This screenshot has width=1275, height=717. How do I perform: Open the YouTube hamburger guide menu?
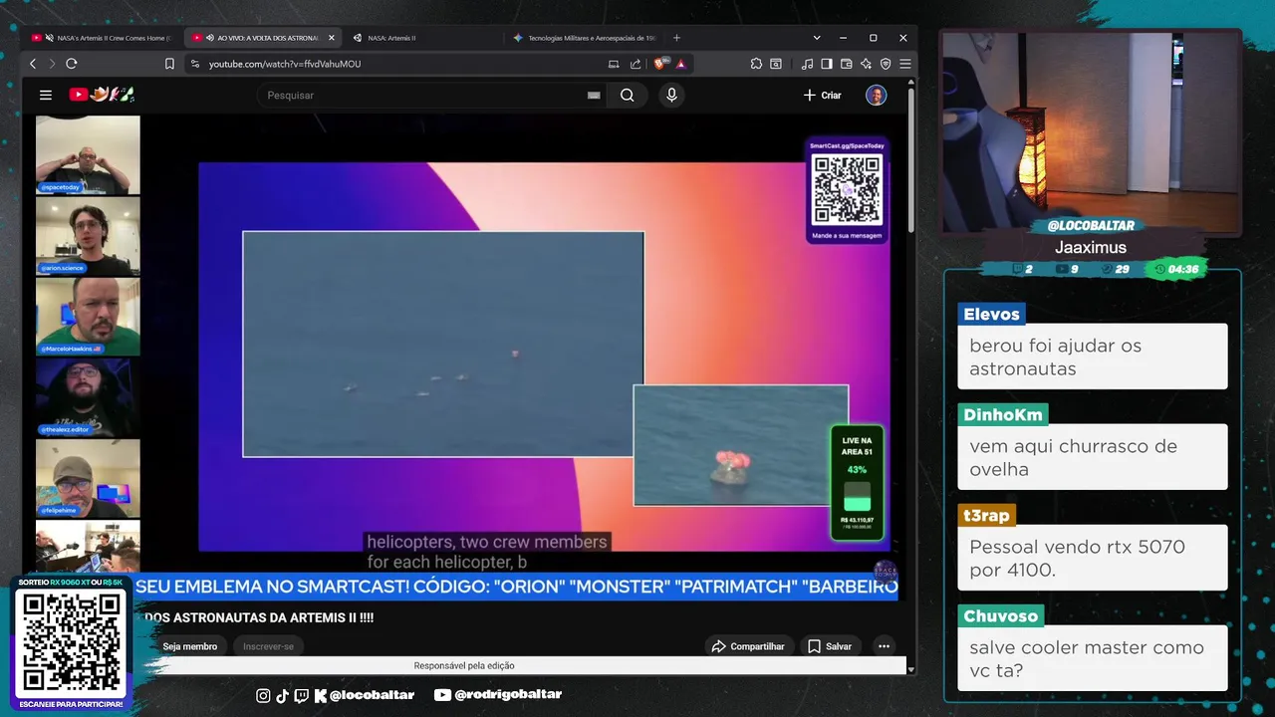coord(46,95)
